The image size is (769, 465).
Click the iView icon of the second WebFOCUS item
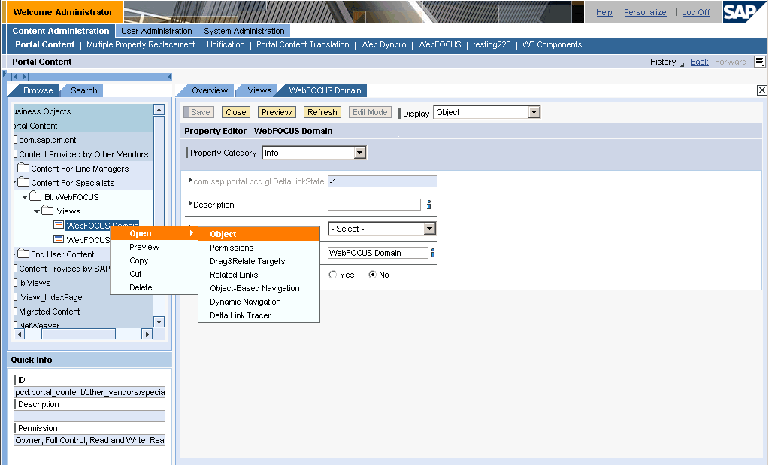click(x=59, y=239)
